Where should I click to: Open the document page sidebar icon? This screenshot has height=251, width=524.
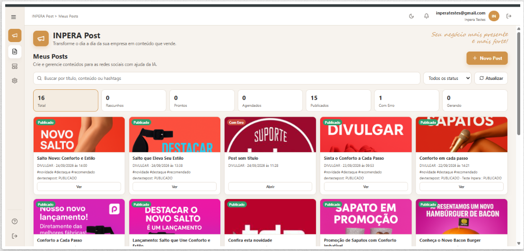15,52
